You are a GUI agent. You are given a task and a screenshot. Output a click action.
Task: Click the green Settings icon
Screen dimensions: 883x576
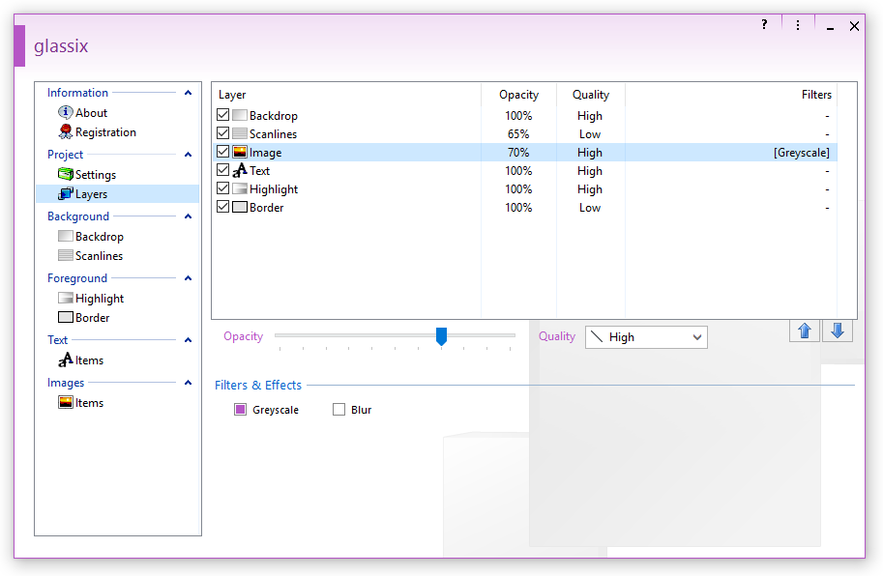click(x=66, y=175)
